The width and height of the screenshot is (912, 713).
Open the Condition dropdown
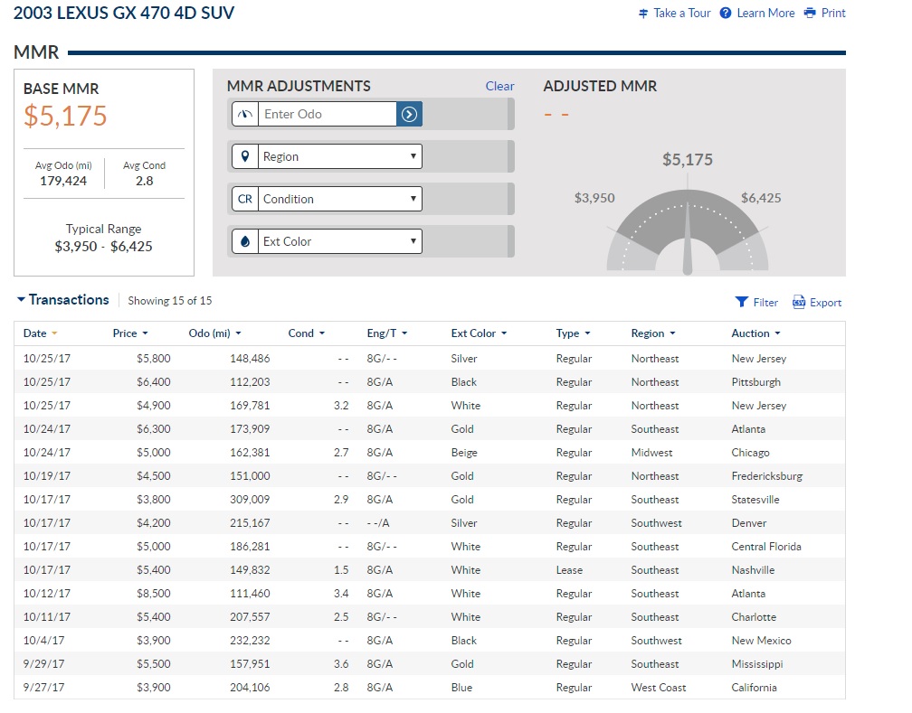click(x=339, y=199)
